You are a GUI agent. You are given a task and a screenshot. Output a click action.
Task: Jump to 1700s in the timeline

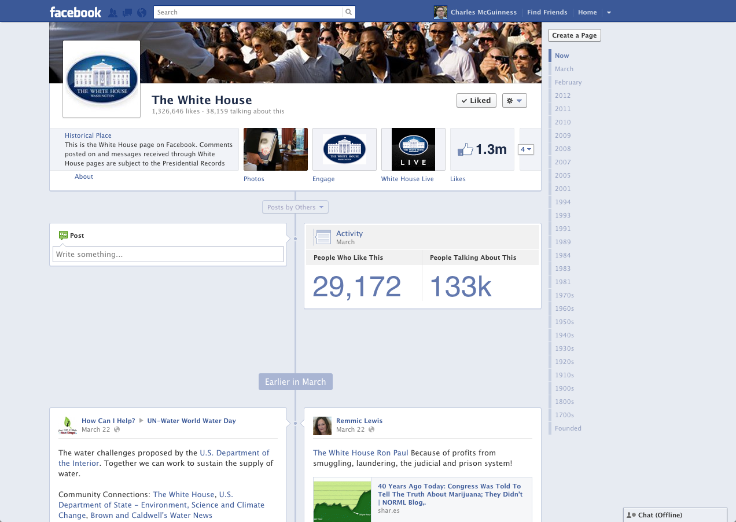tap(565, 415)
